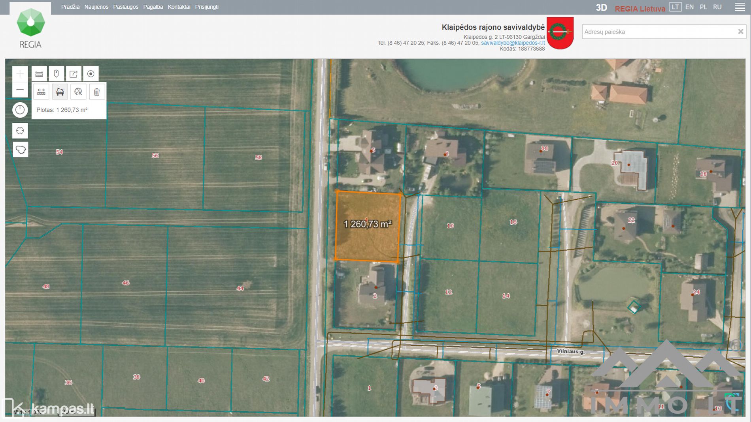751x422 pixels.
Task: Delete measurements with the trash icon
Action: tap(97, 92)
